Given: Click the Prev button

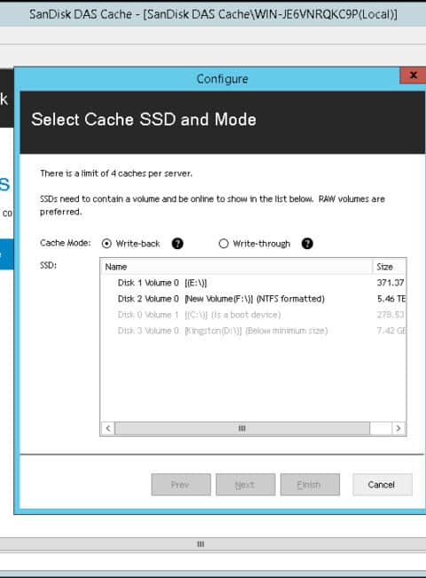Looking at the screenshot, I should point(181,485).
